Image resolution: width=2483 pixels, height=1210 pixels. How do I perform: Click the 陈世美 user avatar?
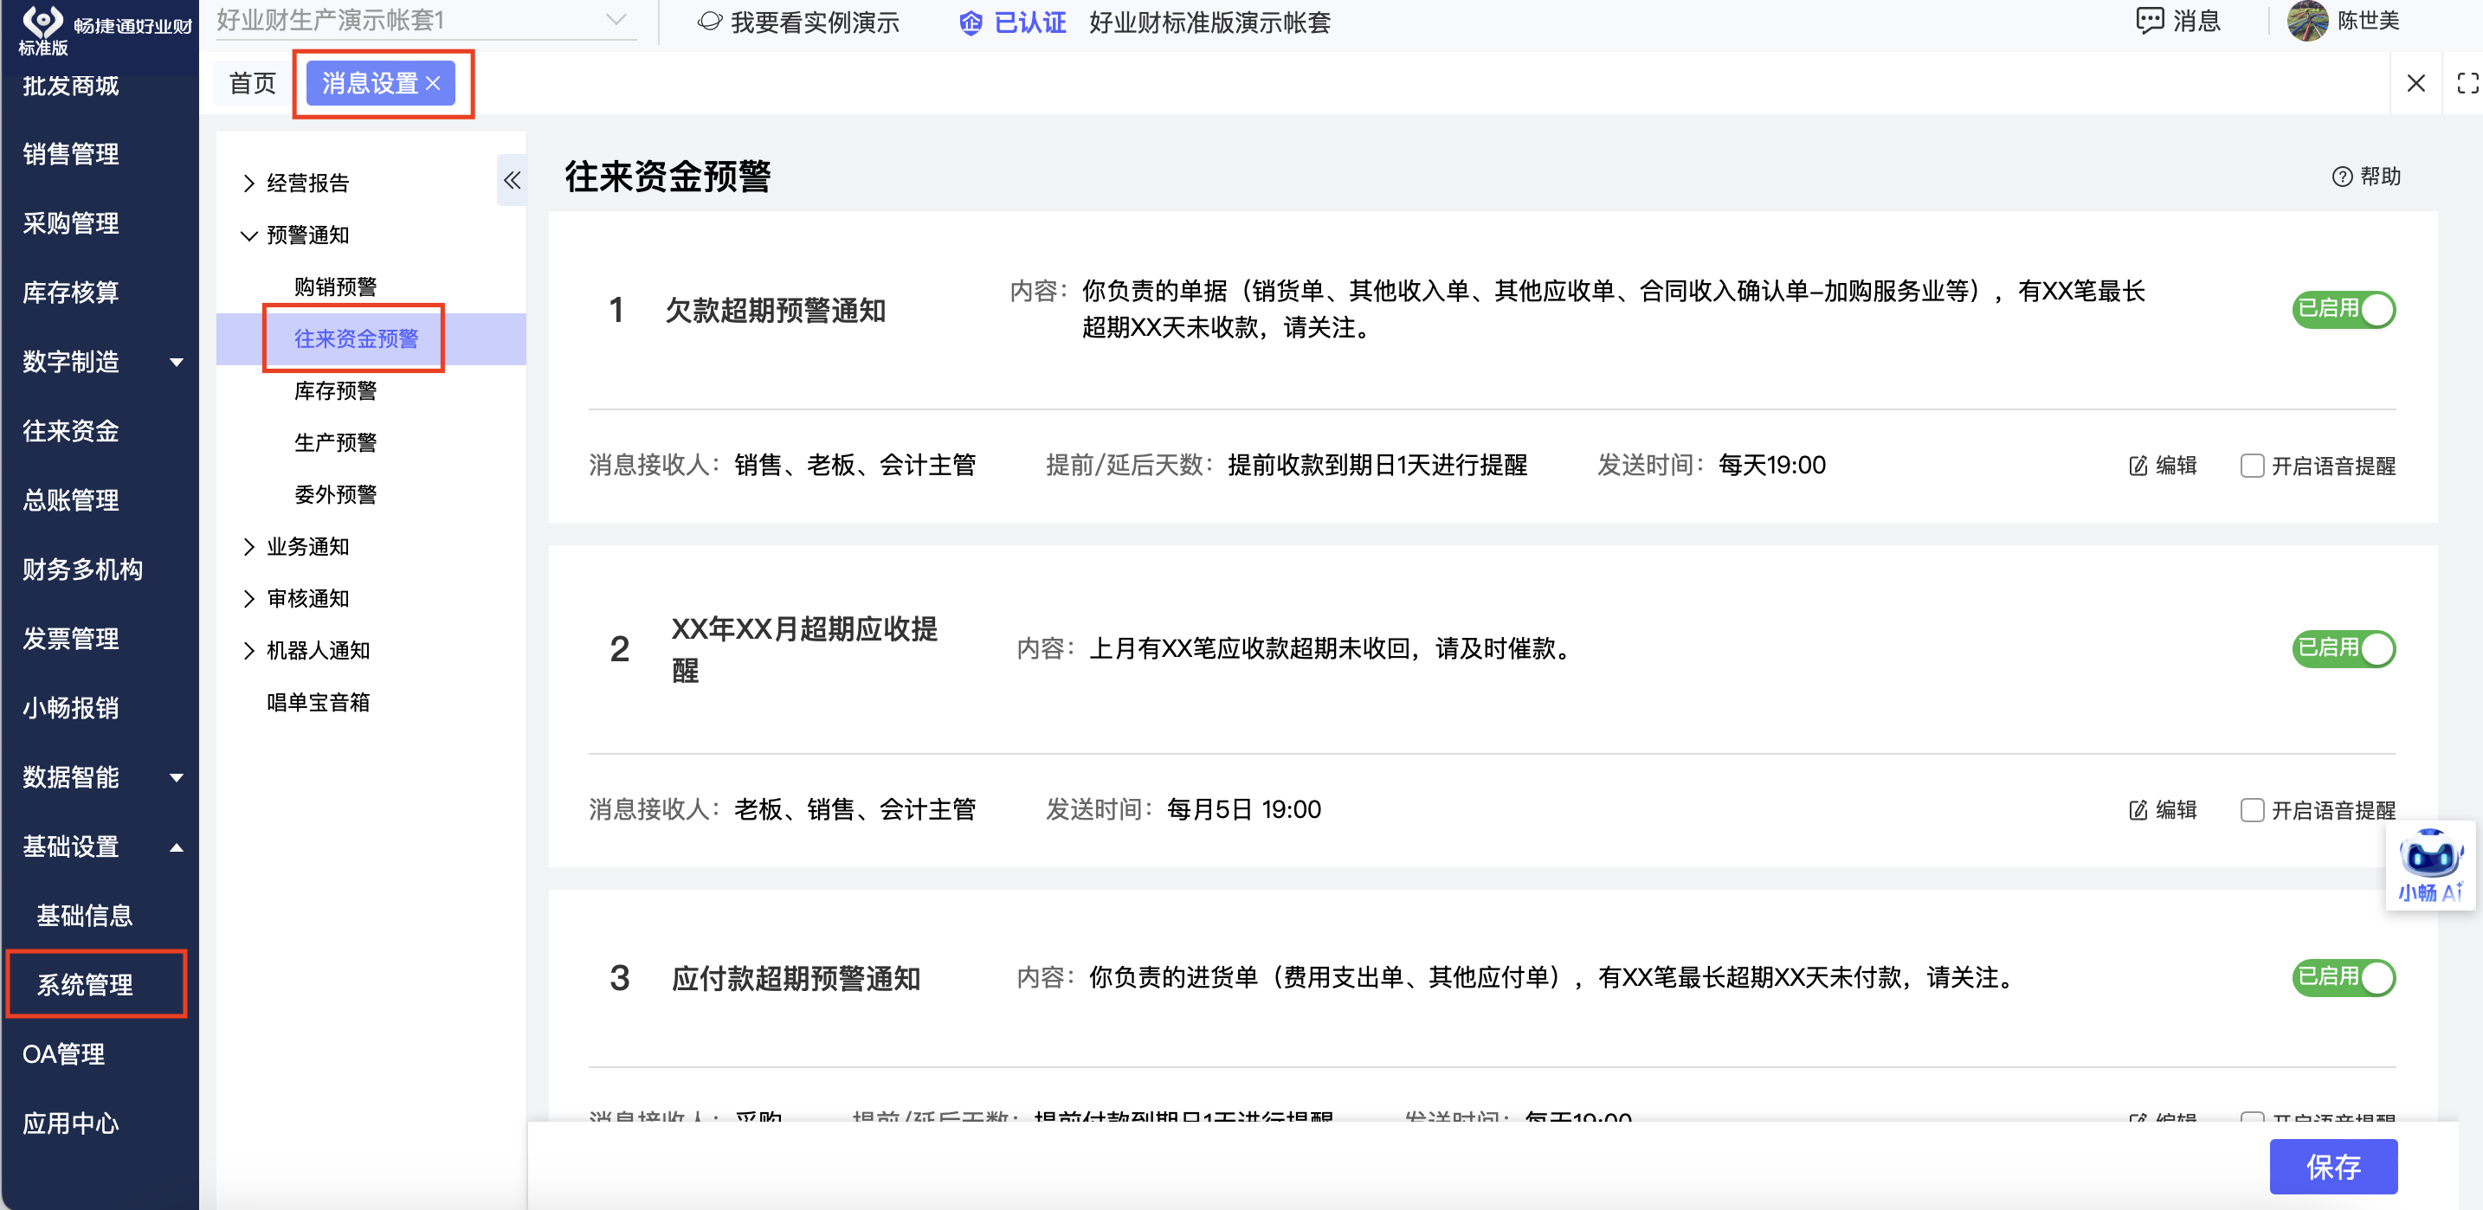(x=2306, y=21)
